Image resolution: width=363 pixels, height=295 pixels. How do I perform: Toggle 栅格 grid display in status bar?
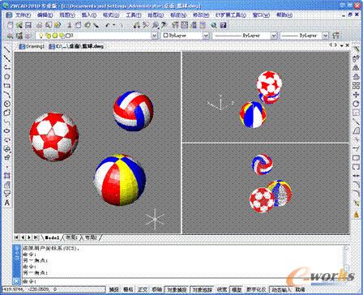pos(128,289)
